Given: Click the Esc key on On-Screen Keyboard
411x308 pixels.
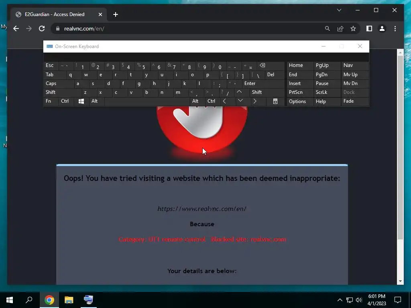Looking at the screenshot, I should click(51, 66).
